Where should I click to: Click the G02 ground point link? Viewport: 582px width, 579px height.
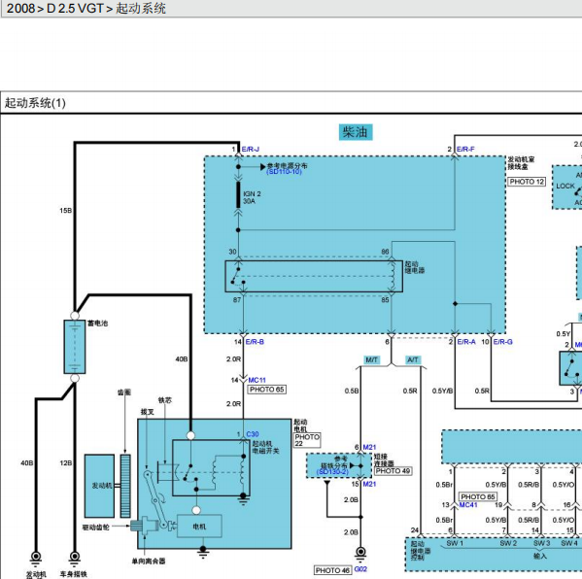(360, 569)
